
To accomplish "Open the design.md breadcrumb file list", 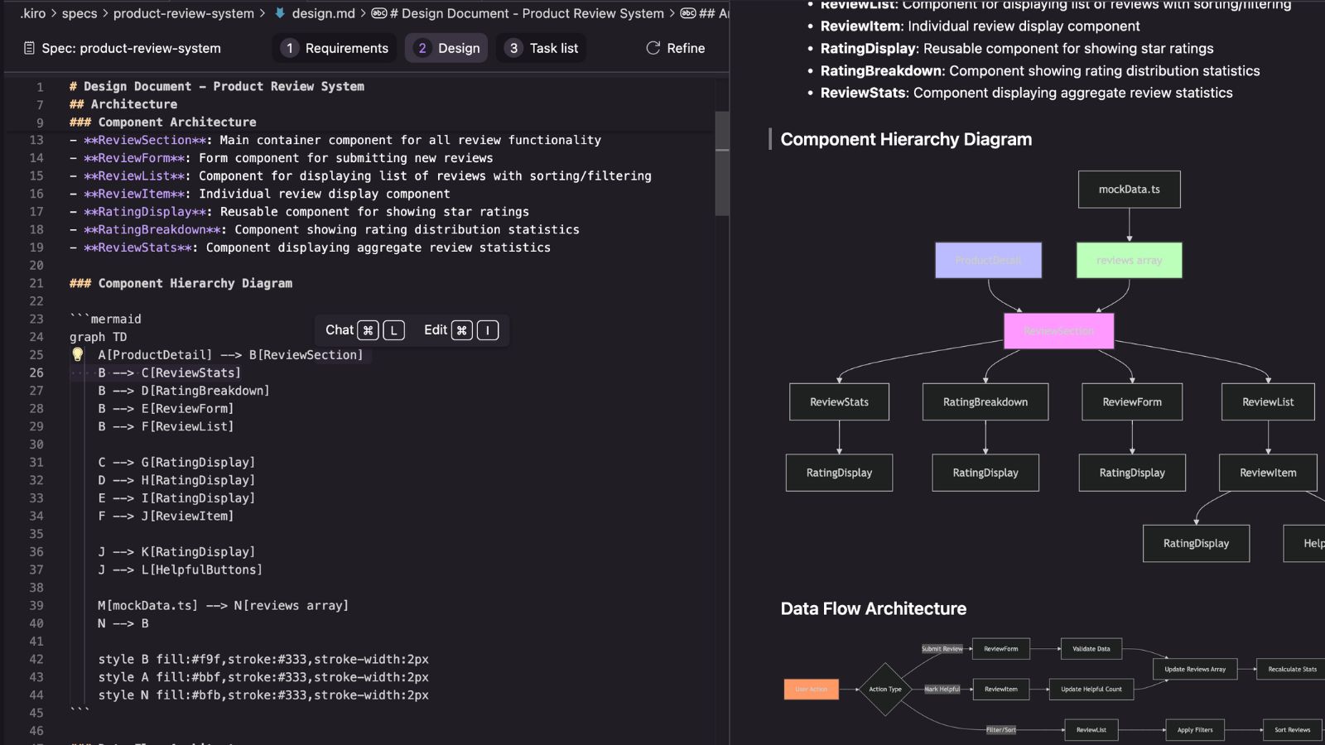I will (x=323, y=13).
